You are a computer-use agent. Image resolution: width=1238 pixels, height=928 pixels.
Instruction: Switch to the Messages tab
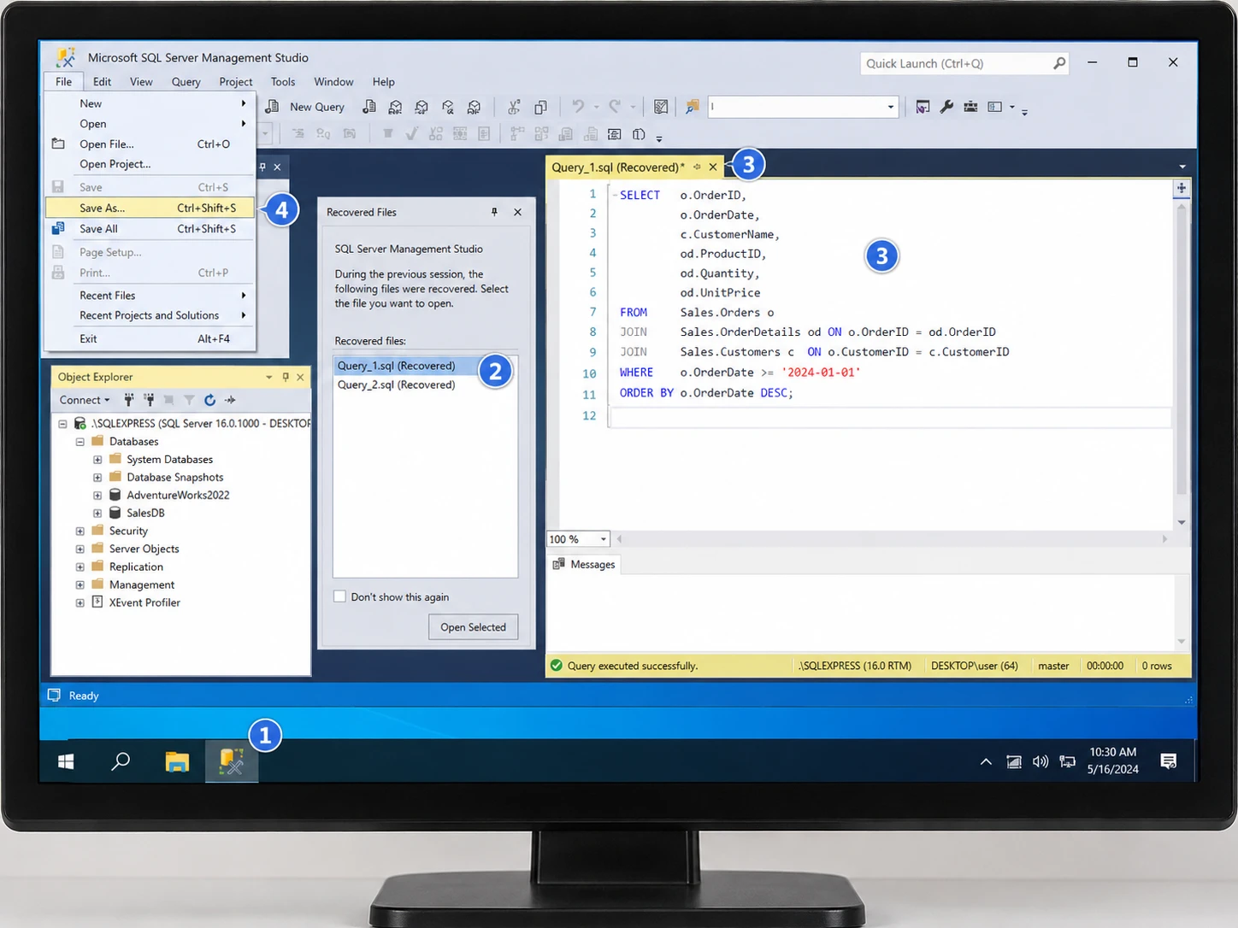[x=584, y=564]
